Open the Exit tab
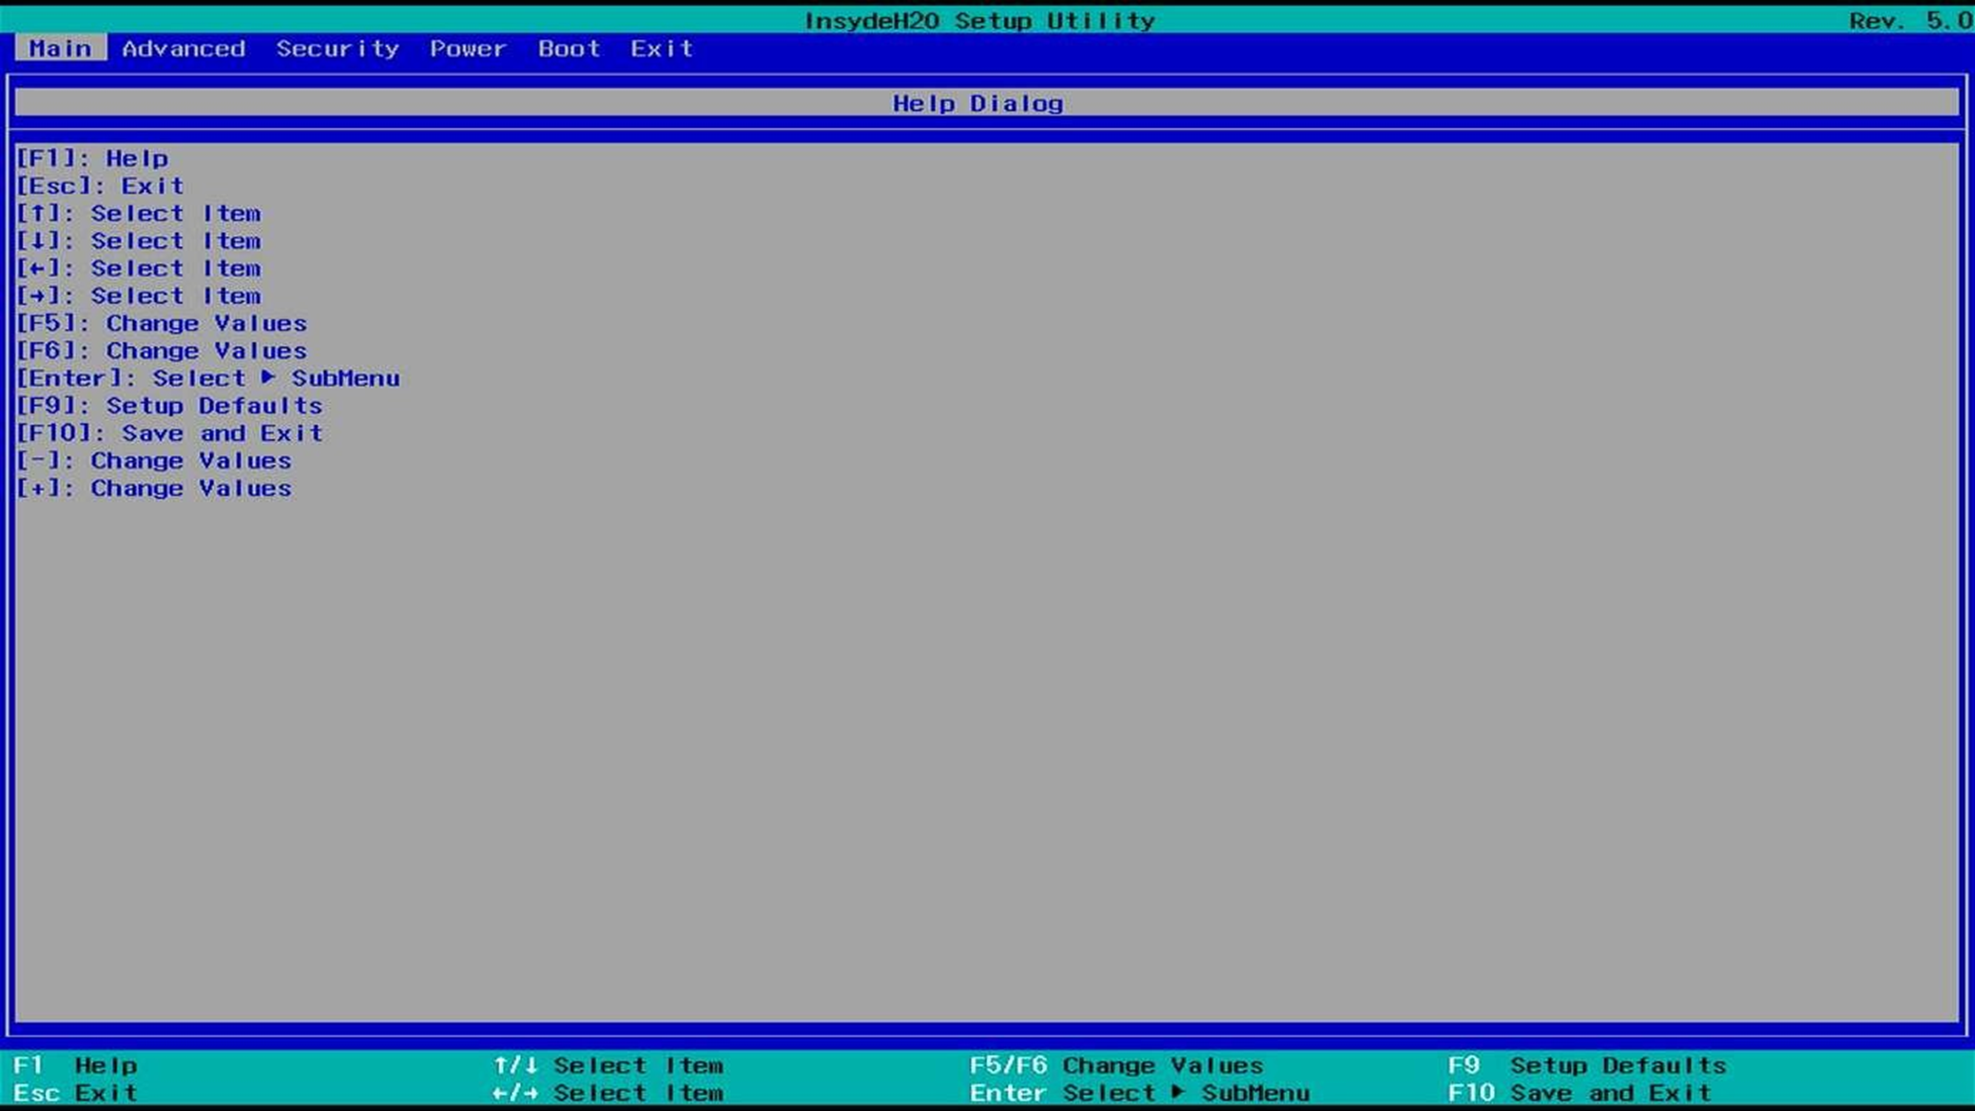The height and width of the screenshot is (1111, 1975). pyautogui.click(x=662, y=48)
